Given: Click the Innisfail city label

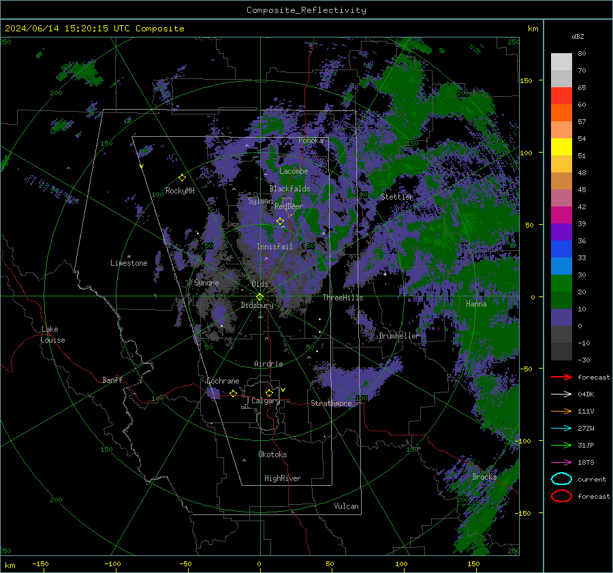Looking at the screenshot, I should tap(274, 247).
